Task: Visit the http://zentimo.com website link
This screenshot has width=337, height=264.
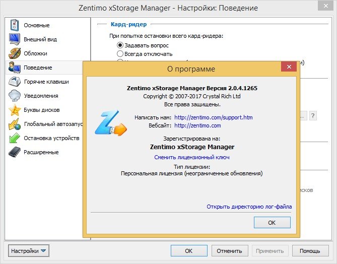Action: click(x=197, y=125)
